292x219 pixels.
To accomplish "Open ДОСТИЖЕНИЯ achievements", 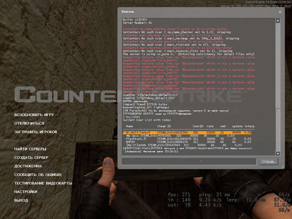I will point(28,166).
